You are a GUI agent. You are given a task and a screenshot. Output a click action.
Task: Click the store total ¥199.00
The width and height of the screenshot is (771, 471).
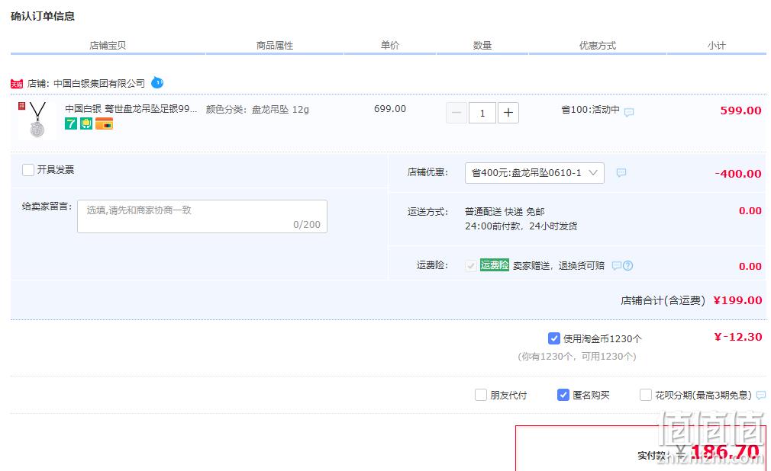click(737, 300)
